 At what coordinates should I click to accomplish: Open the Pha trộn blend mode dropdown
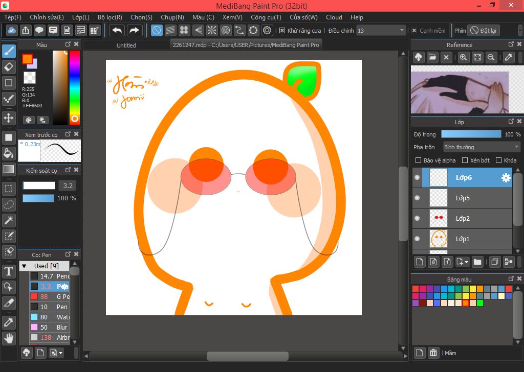(481, 147)
